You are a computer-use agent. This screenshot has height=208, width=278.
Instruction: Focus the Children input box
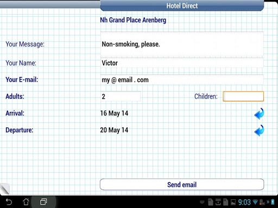[x=243, y=96]
